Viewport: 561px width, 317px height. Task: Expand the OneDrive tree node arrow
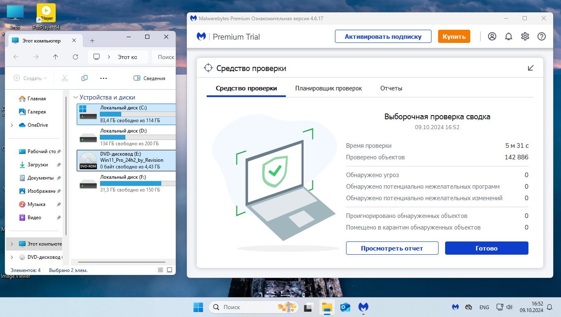12,125
